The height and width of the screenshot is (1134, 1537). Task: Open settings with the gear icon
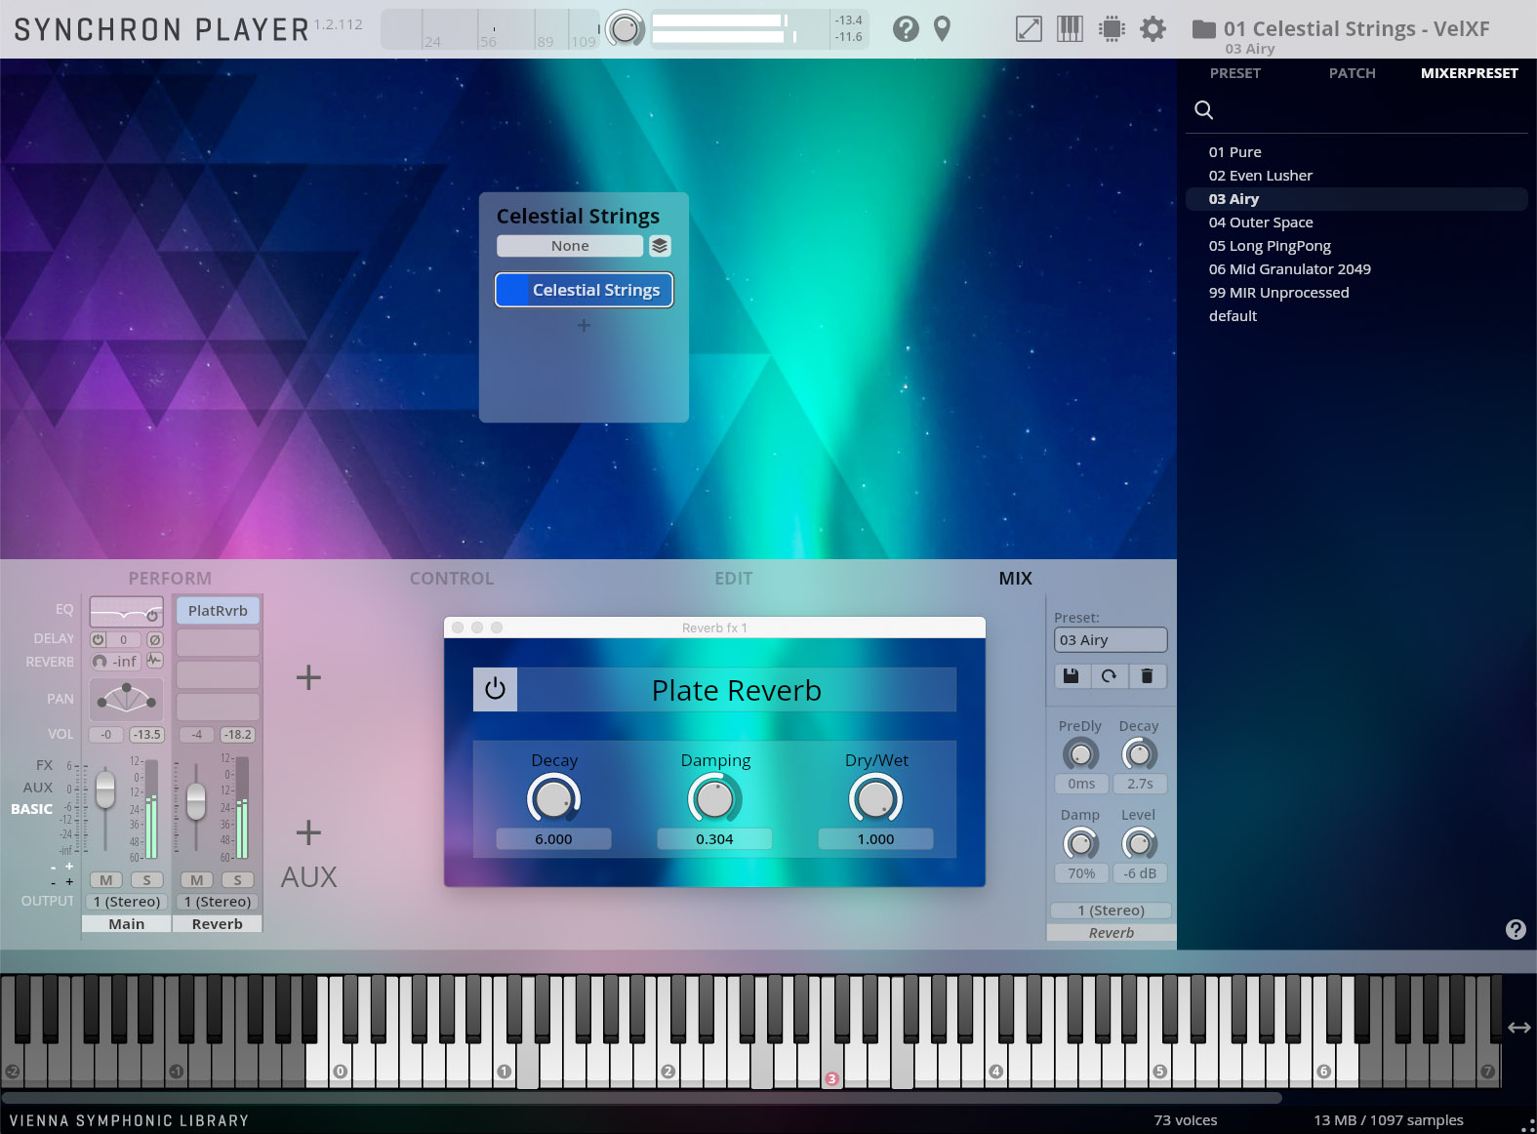[1153, 29]
